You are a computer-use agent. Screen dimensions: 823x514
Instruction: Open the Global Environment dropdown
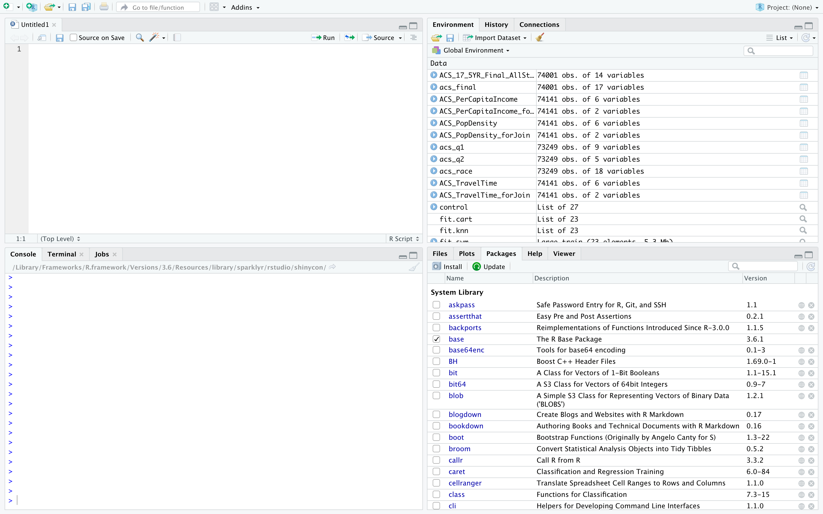coord(471,51)
